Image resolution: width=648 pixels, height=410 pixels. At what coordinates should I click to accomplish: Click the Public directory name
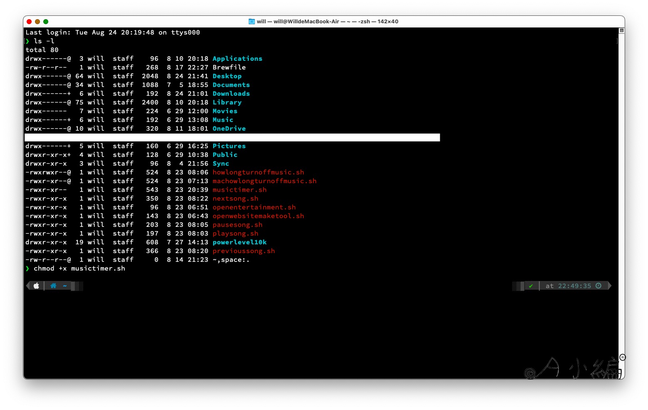pos(225,155)
